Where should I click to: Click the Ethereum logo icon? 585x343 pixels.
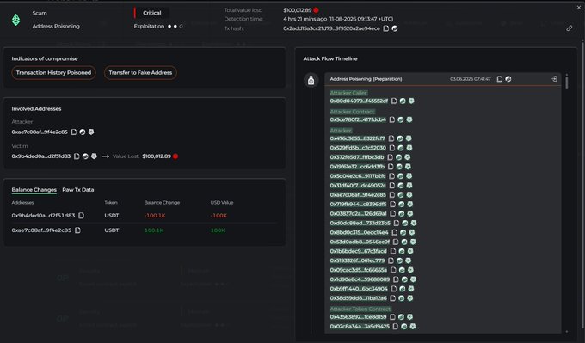coord(16,20)
